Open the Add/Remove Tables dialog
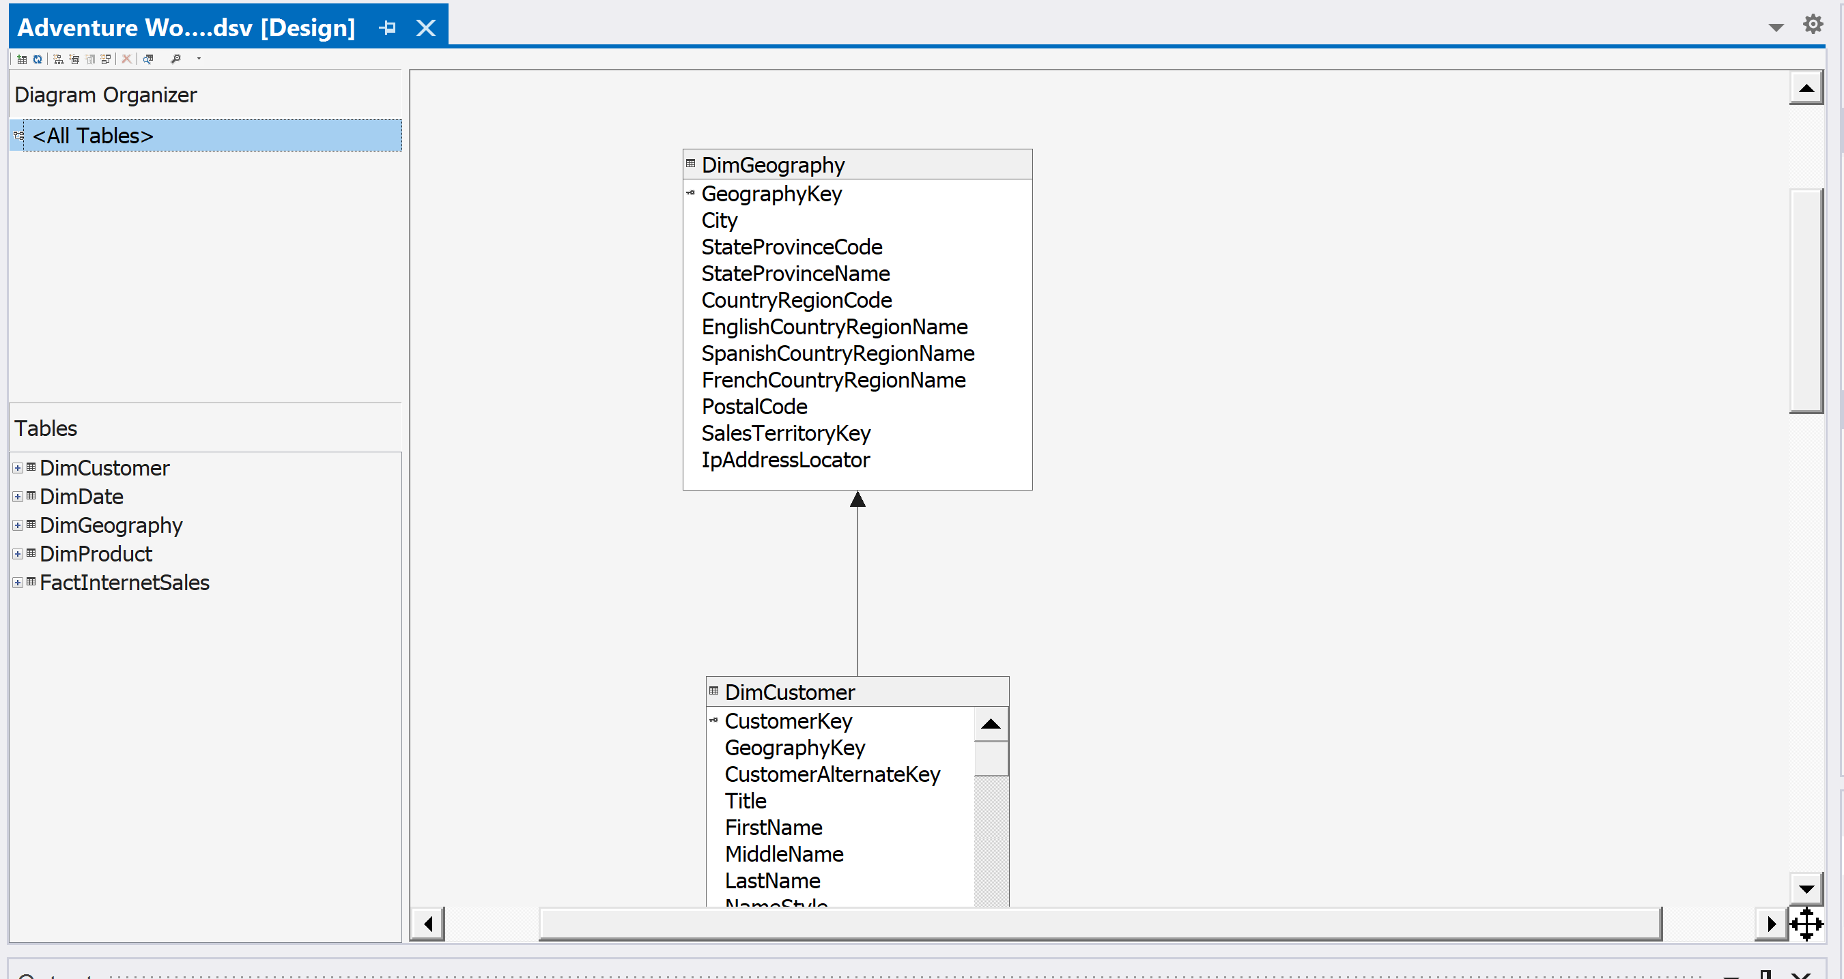The image size is (1844, 979). (x=23, y=59)
